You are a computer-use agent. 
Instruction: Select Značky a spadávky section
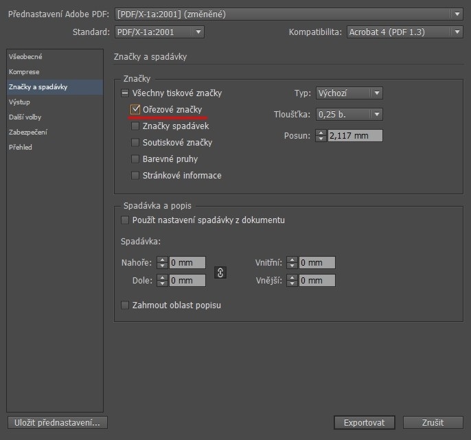pos(55,87)
